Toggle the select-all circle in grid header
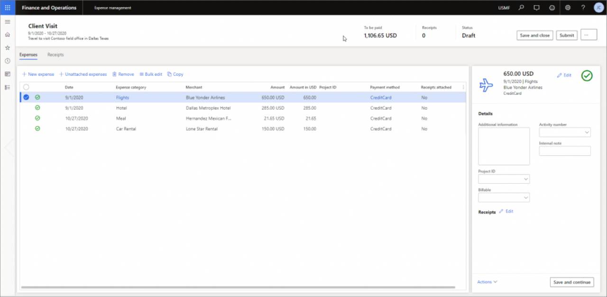Screen dimensions: 607x297 [x=26, y=87]
